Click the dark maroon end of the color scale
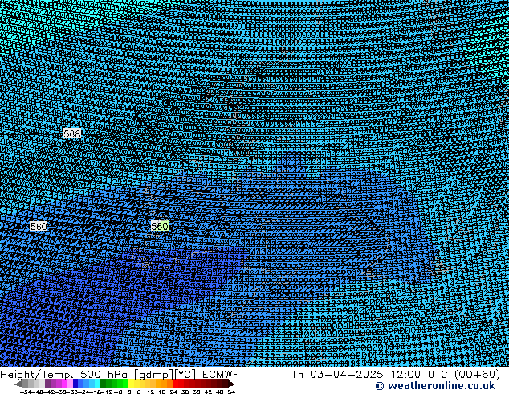This screenshot has height=394, width=509. pyautogui.click(x=228, y=383)
